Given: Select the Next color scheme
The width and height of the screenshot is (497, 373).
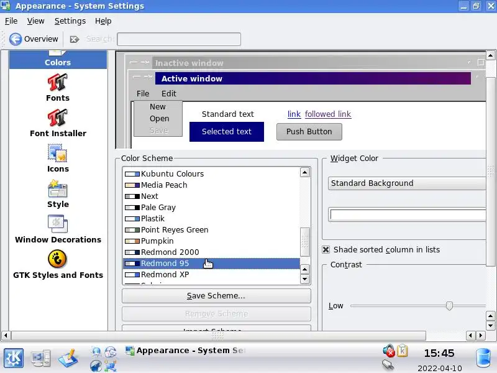Looking at the screenshot, I should pos(211,196).
